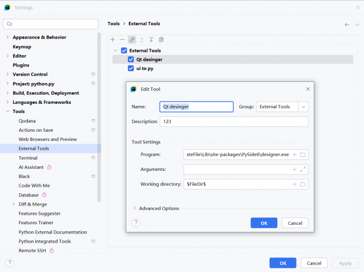Select Actions on Save settings
This screenshot has height=272, width=364.
(x=36, y=130)
